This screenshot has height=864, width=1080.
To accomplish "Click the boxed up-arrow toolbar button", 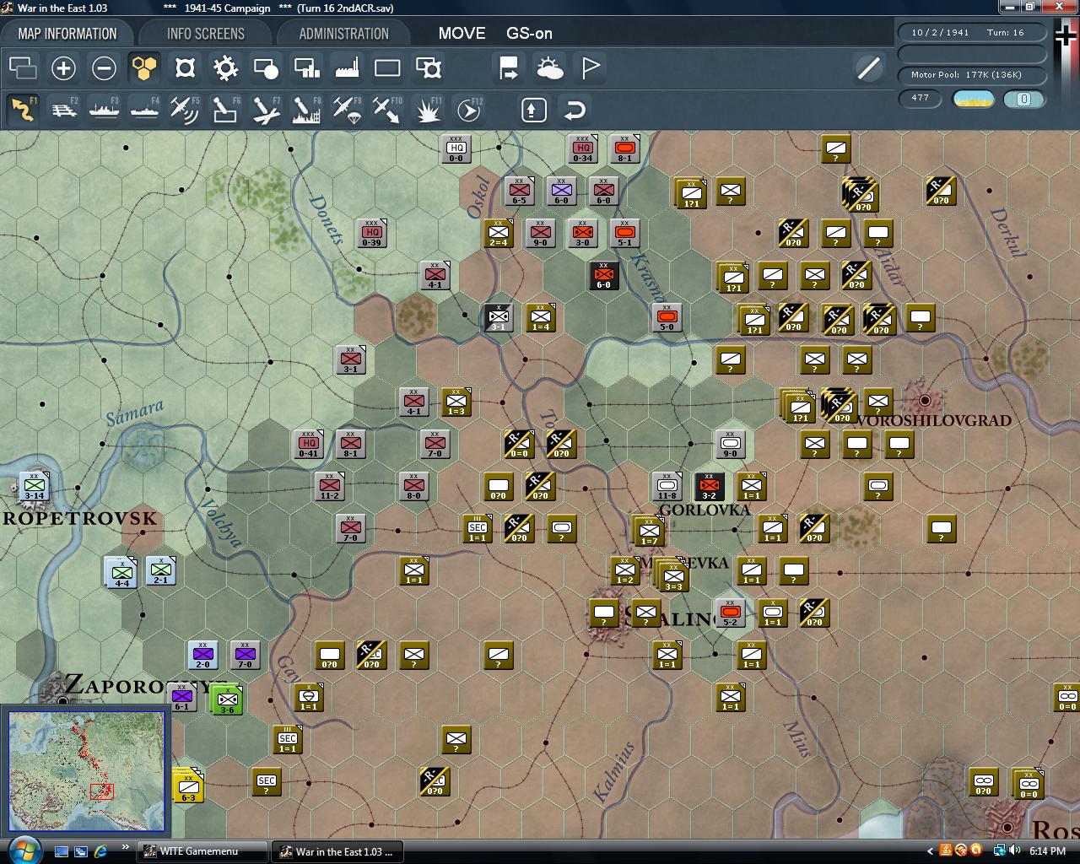I will pyautogui.click(x=534, y=110).
